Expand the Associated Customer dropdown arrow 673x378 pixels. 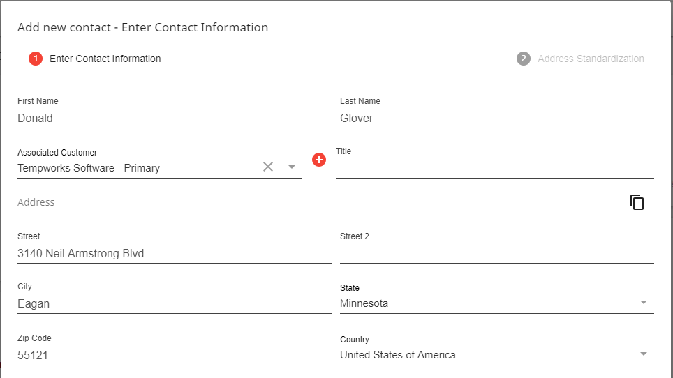point(292,167)
